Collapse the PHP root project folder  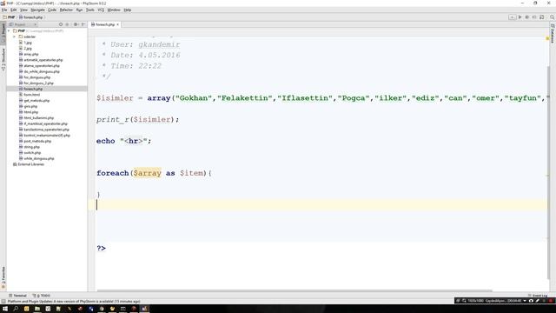click(x=10, y=31)
